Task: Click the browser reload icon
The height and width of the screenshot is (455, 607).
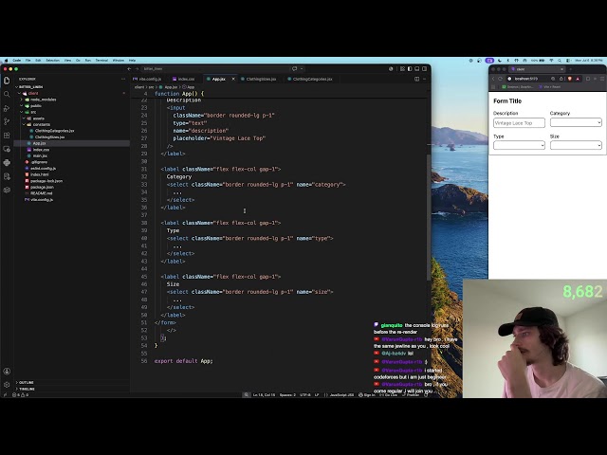Action: [500, 79]
